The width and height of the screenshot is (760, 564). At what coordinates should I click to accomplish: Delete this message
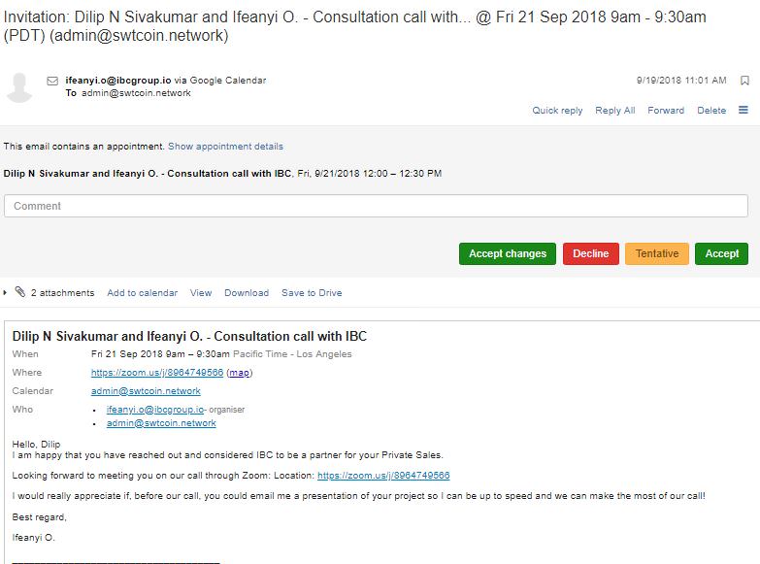pyautogui.click(x=711, y=111)
